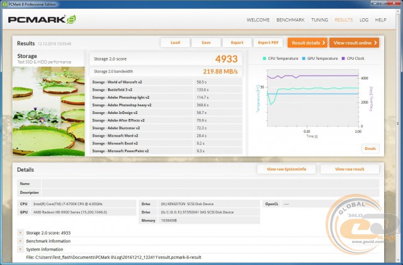Click View raw SystemInfo

(286, 169)
